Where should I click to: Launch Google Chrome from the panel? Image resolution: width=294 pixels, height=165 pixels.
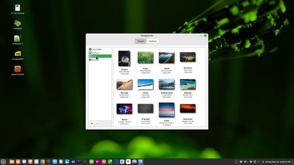43,162
